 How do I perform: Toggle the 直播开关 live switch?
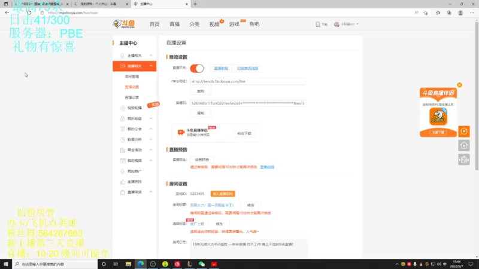pos(197,68)
